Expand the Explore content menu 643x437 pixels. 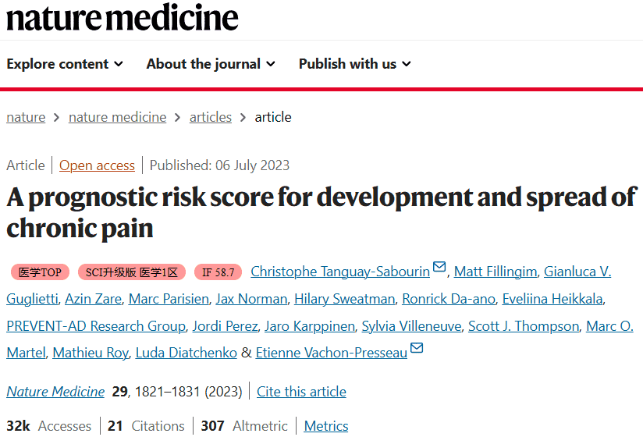tap(65, 64)
